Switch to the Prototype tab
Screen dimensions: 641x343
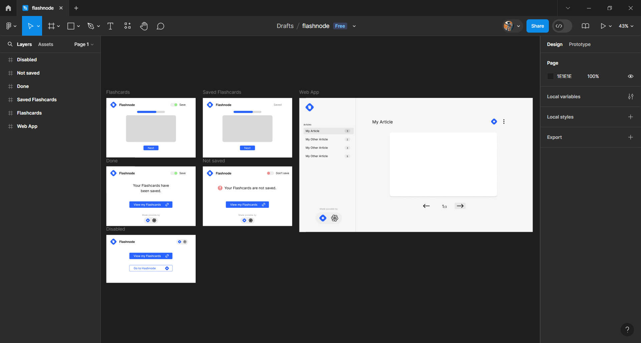(580, 44)
